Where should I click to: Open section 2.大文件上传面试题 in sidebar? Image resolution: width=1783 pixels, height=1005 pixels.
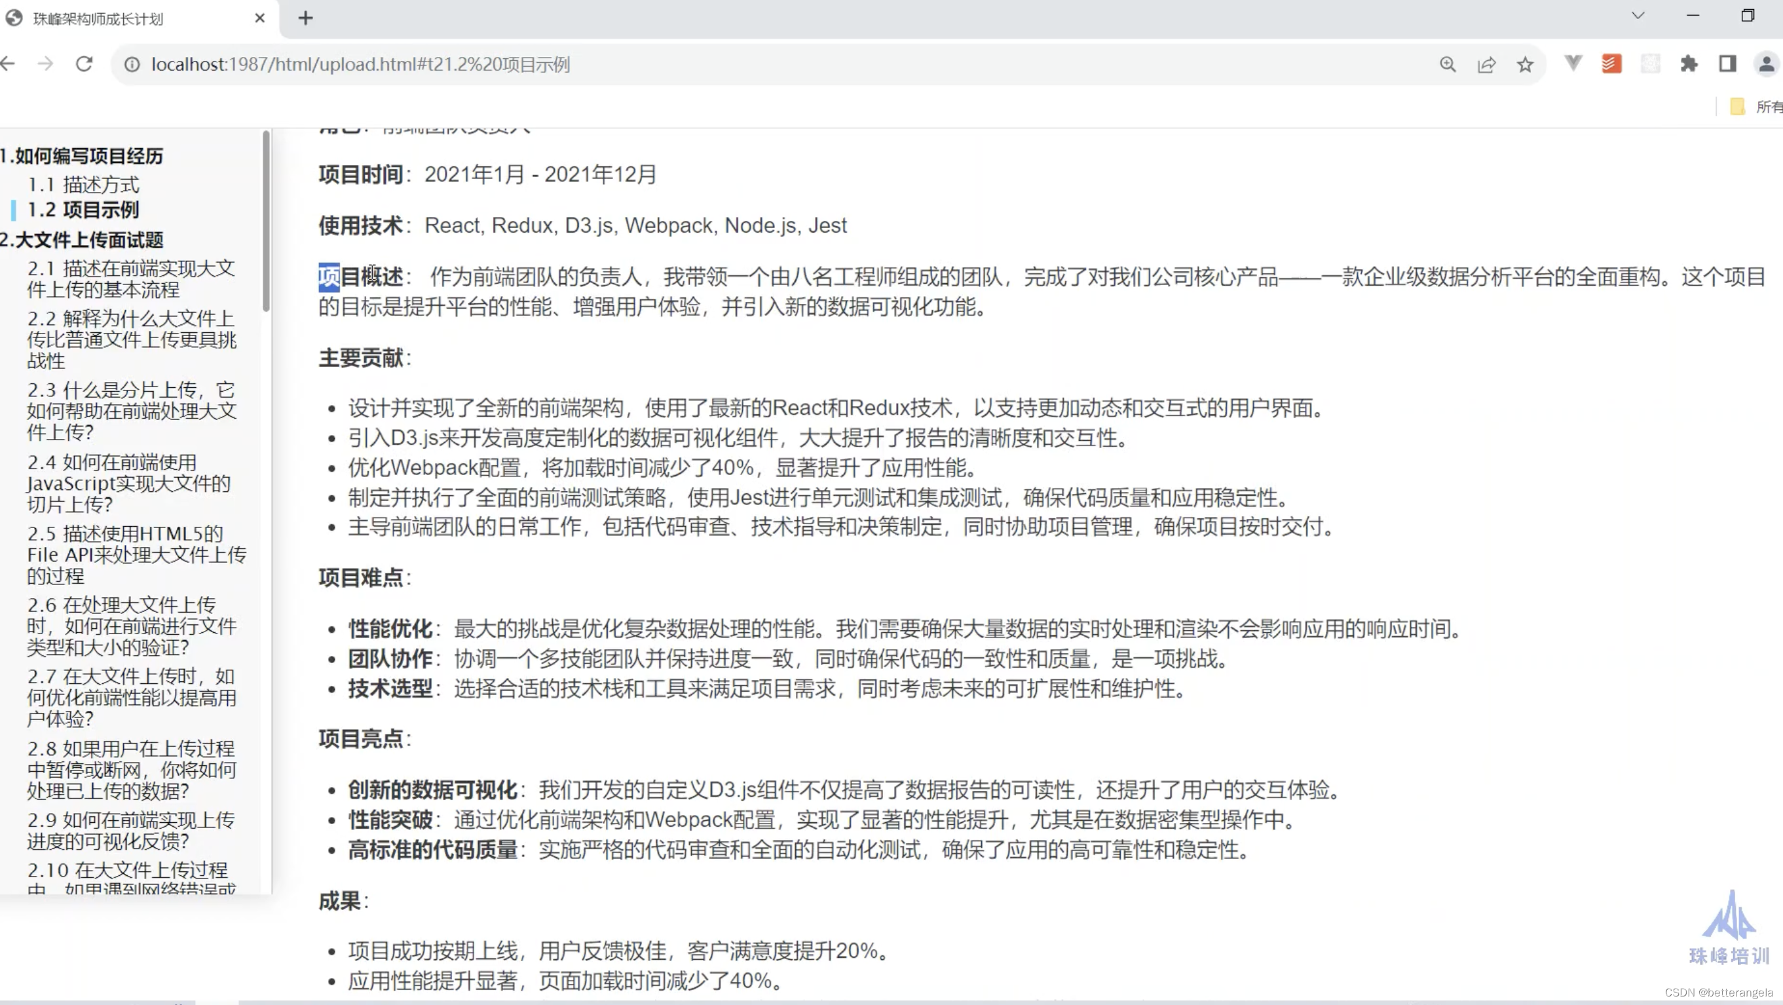point(82,240)
